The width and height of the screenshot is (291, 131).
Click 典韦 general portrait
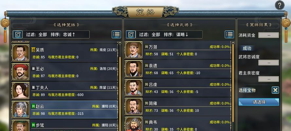(x=134, y=124)
